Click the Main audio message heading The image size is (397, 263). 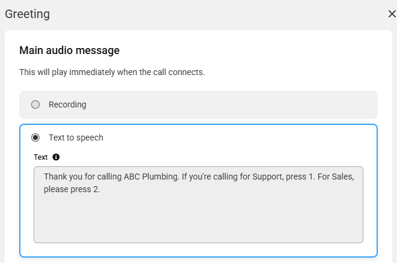point(70,50)
